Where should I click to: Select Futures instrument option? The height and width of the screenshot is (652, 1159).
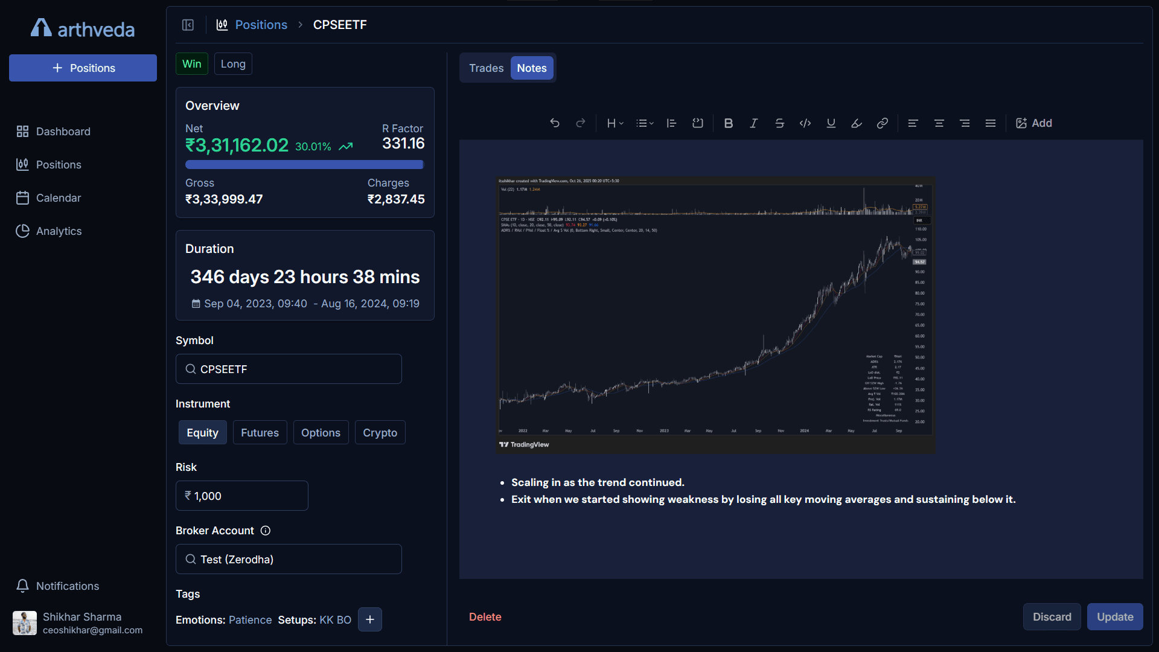[x=260, y=433]
